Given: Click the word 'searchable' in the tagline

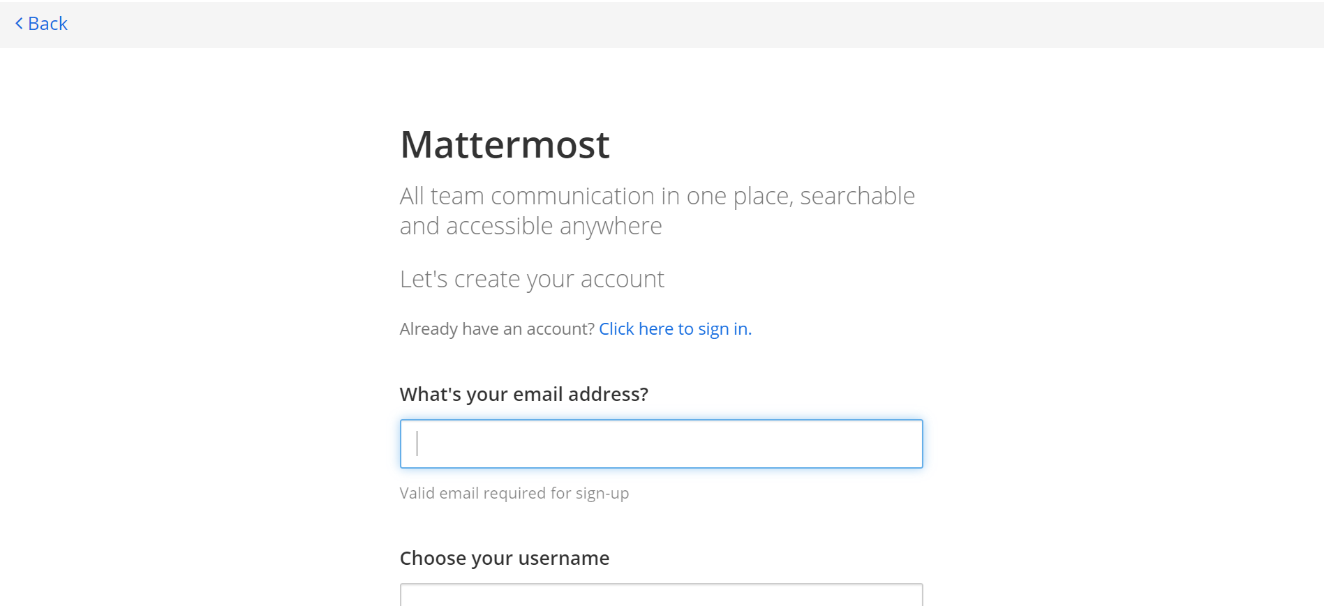Looking at the screenshot, I should coord(857,197).
